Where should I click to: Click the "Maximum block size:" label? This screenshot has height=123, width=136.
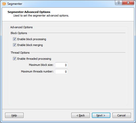(41, 65)
